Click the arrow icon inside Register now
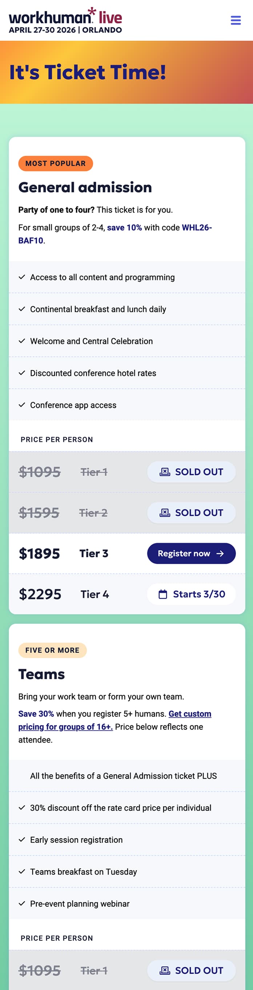 tap(221, 553)
